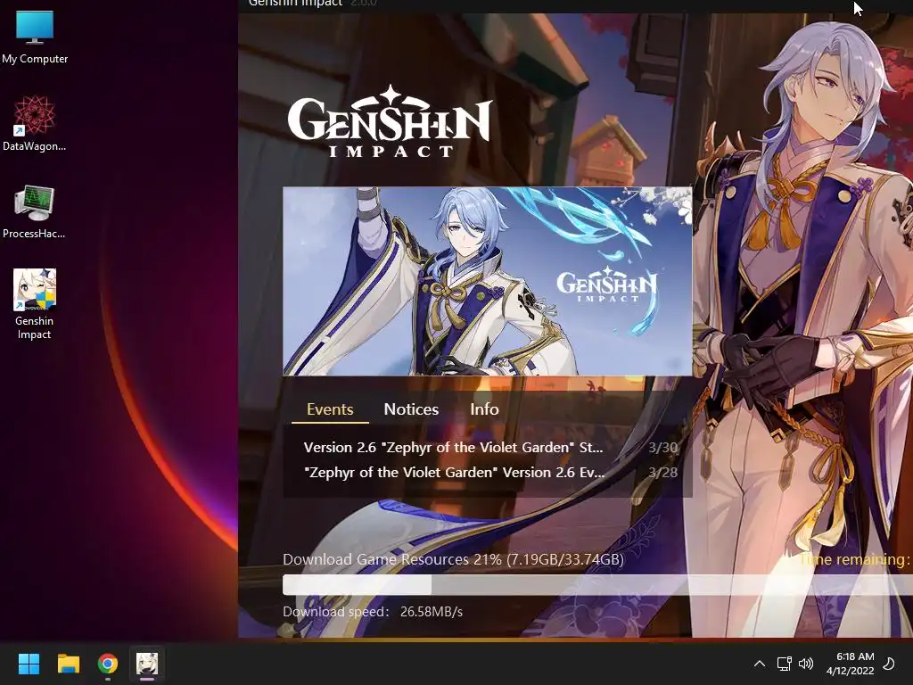Image resolution: width=913 pixels, height=685 pixels.
Task: Switch to the Info tab
Action: tap(484, 409)
